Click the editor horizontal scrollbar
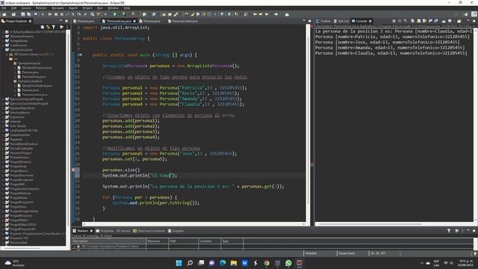 [194, 224]
